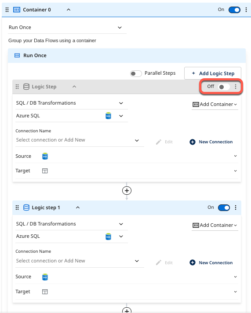Click the gray Logic Step title text

44,87
